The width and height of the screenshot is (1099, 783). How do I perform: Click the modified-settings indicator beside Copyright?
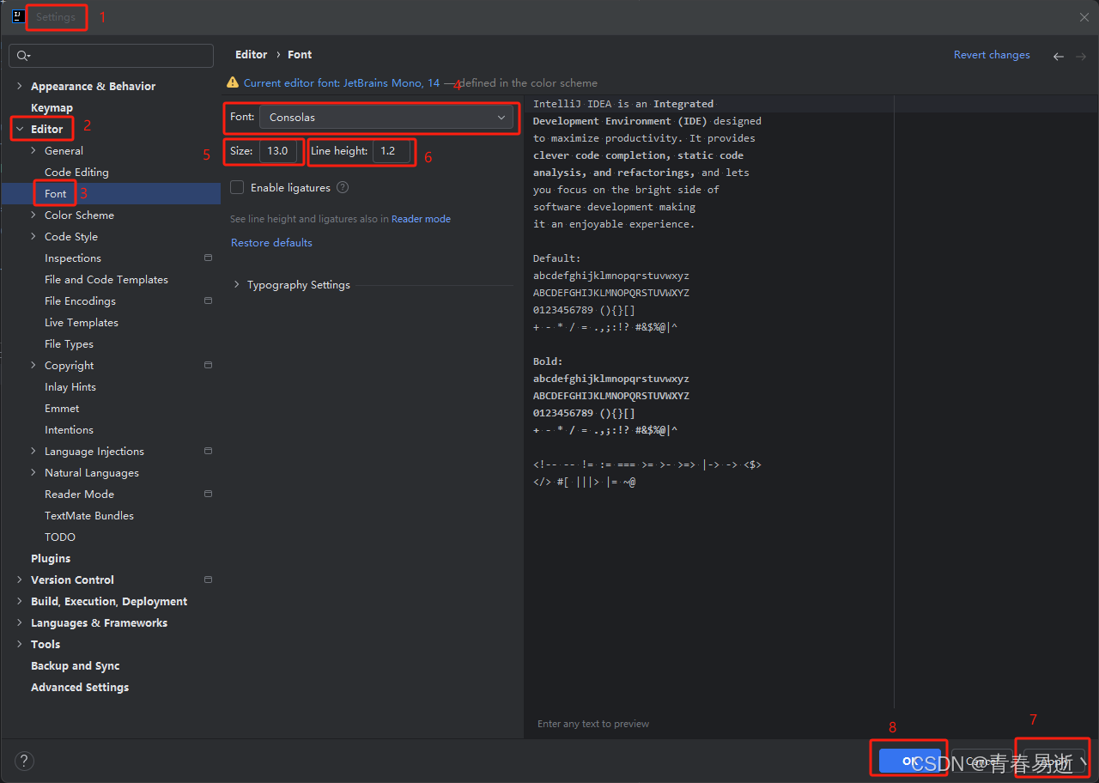pyautogui.click(x=208, y=364)
